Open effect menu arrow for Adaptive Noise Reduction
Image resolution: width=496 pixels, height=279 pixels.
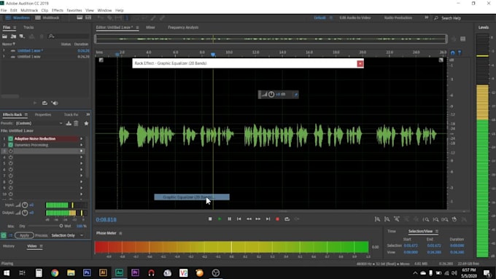click(x=81, y=138)
